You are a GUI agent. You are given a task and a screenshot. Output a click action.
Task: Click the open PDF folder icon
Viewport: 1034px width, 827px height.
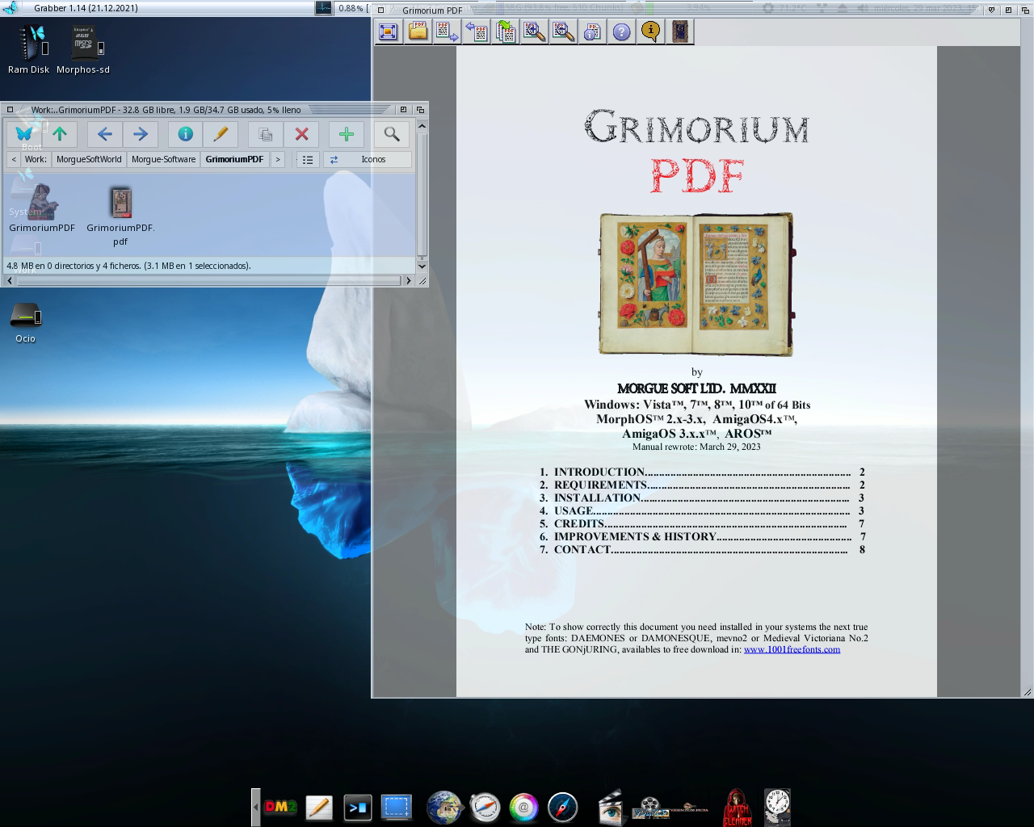click(418, 31)
